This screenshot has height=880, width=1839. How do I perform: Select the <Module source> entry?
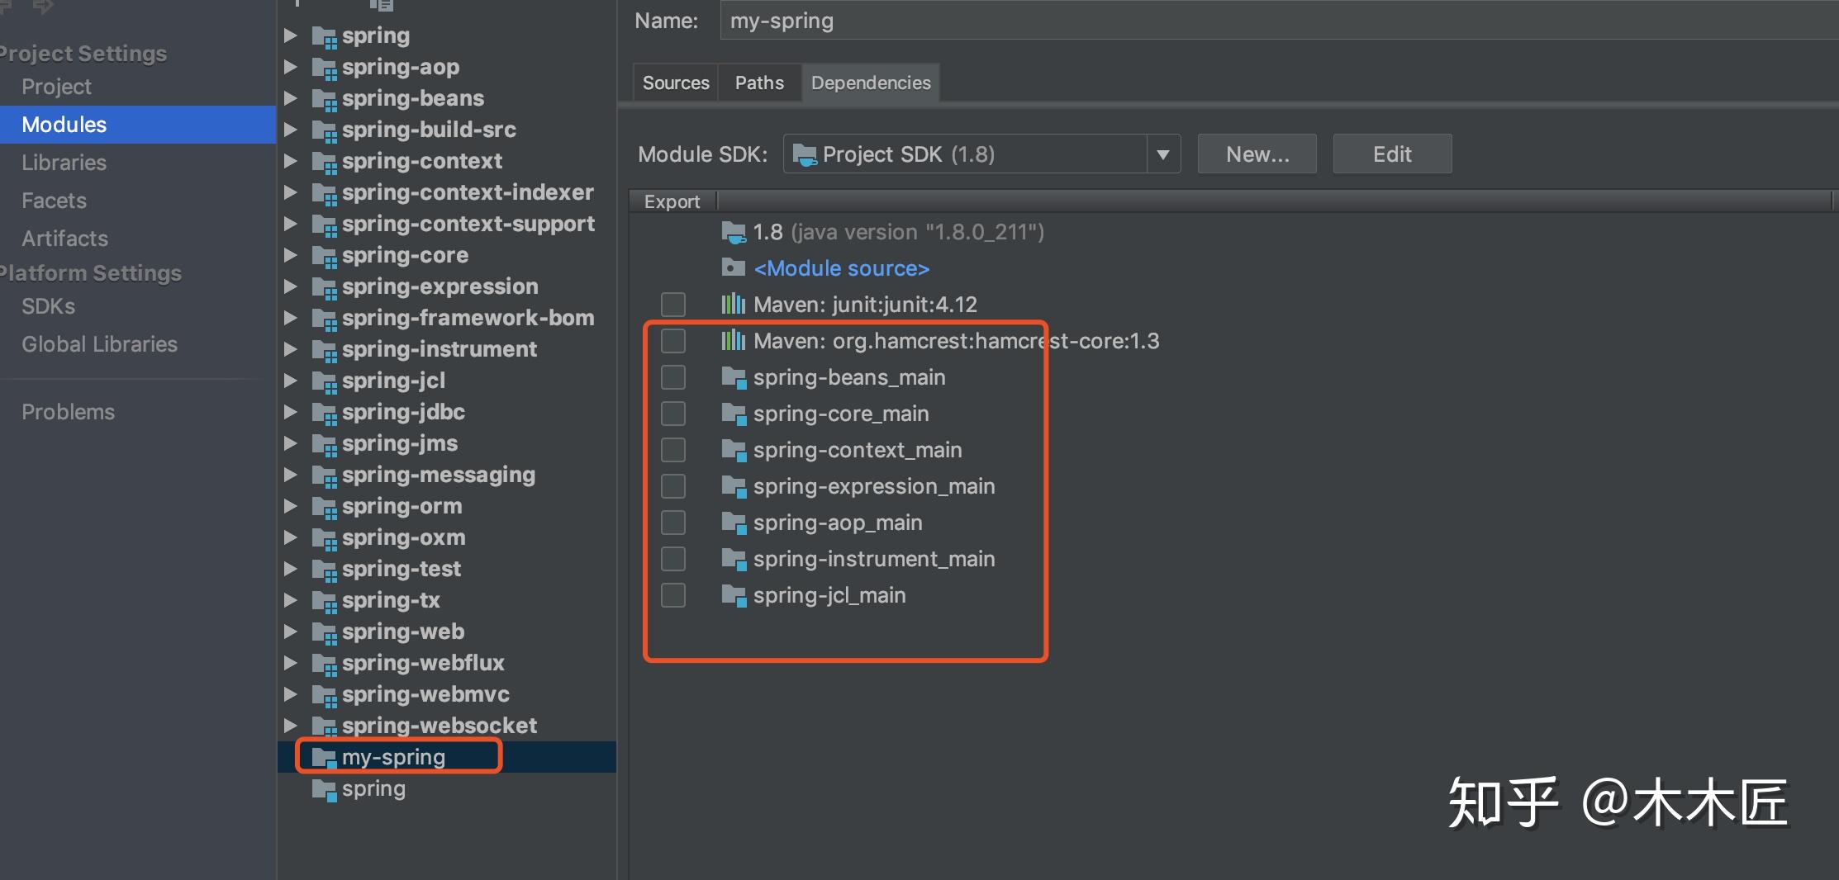pos(841,268)
